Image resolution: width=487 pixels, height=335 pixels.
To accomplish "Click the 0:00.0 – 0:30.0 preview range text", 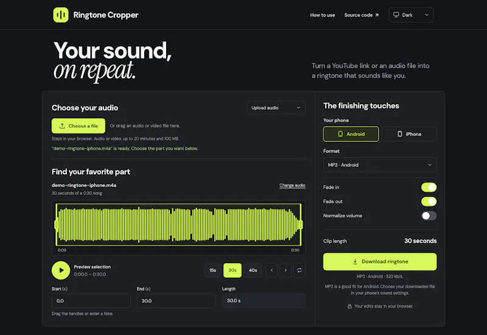I will 89,275.
